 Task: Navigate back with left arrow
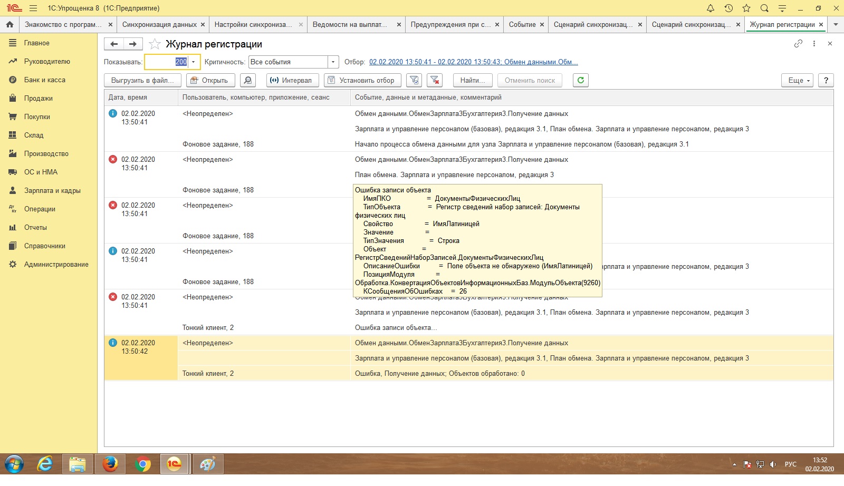[x=114, y=44]
